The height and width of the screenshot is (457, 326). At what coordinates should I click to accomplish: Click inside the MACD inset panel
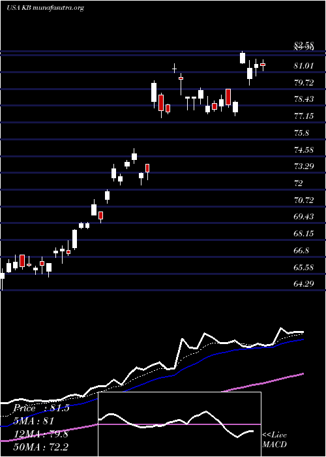(x=179, y=424)
